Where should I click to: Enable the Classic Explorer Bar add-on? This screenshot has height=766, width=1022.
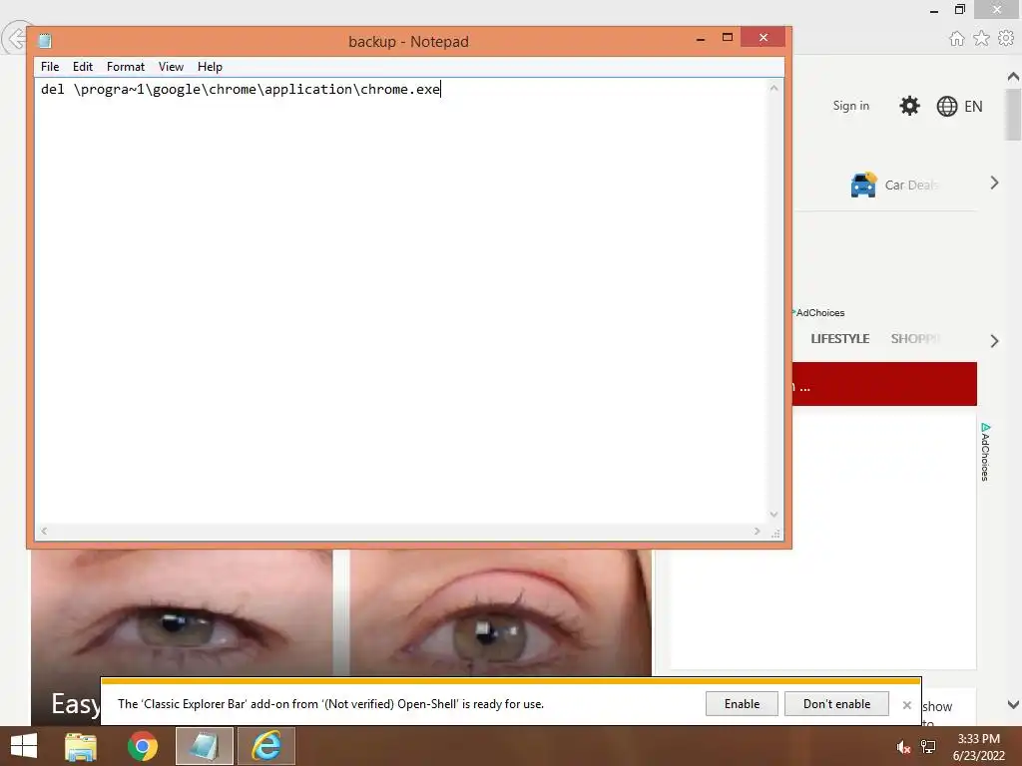point(742,703)
